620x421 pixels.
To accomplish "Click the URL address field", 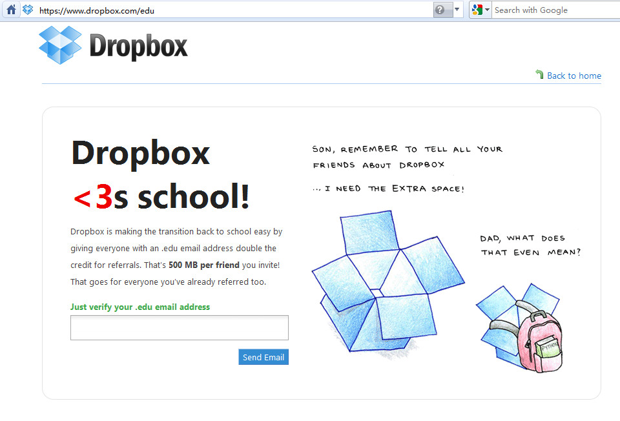I will 235,10.
